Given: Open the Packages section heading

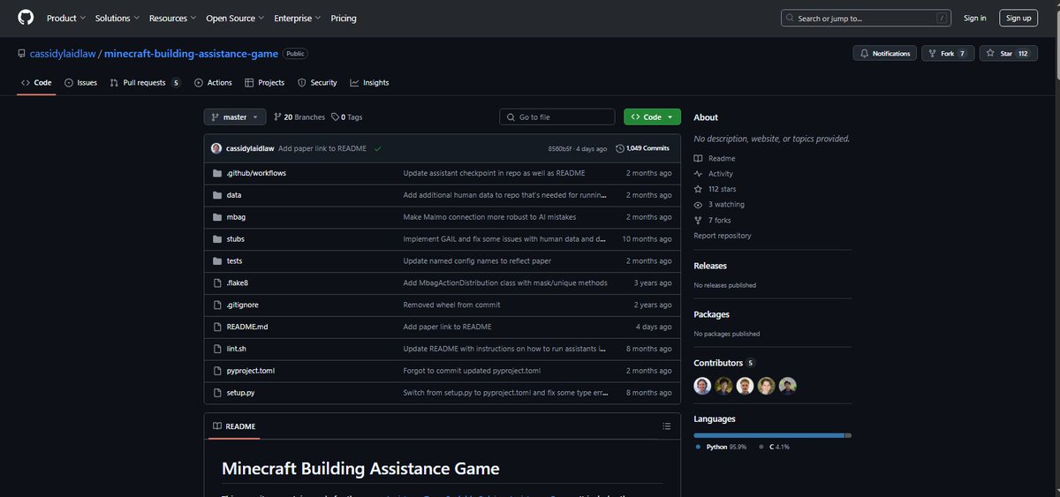Looking at the screenshot, I should 712,314.
